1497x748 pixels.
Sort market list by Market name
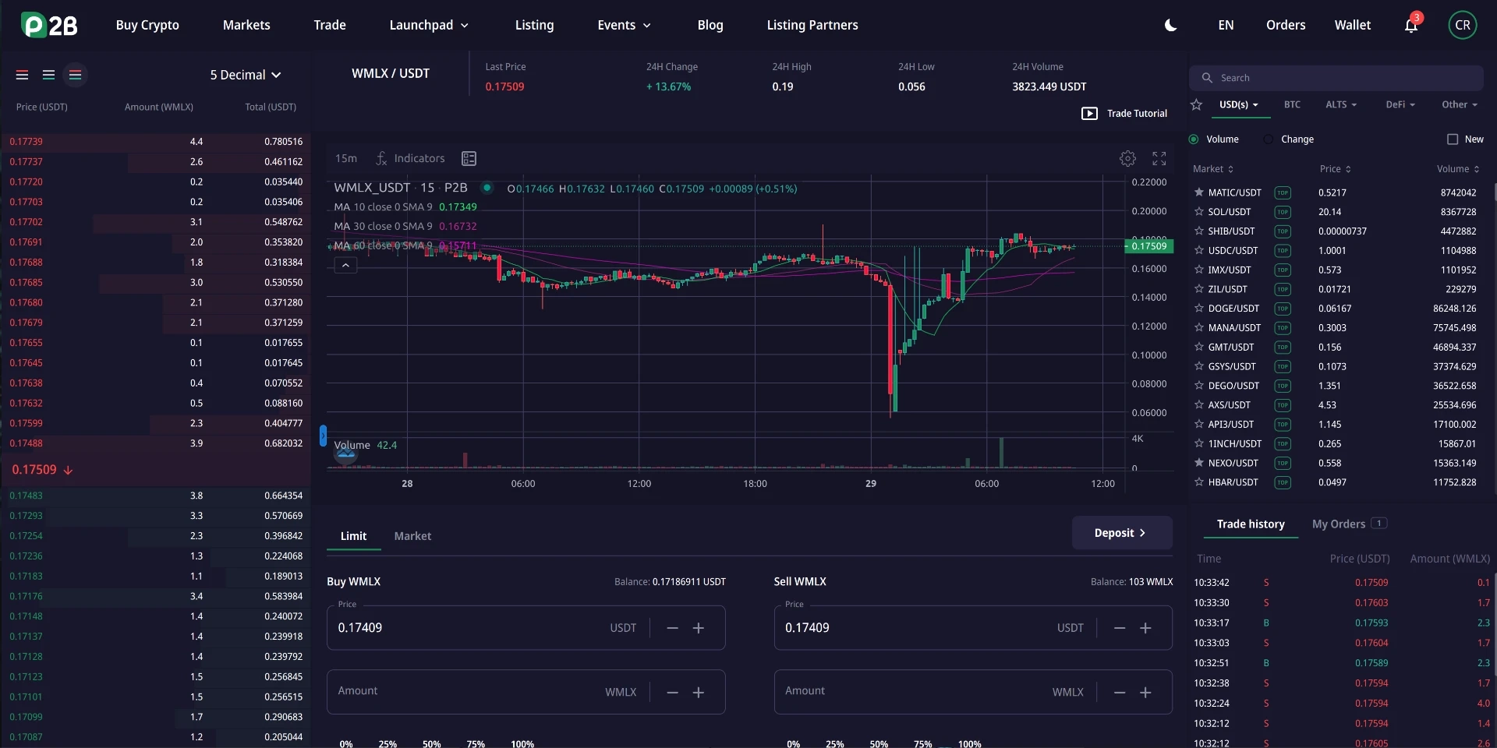[1213, 169]
